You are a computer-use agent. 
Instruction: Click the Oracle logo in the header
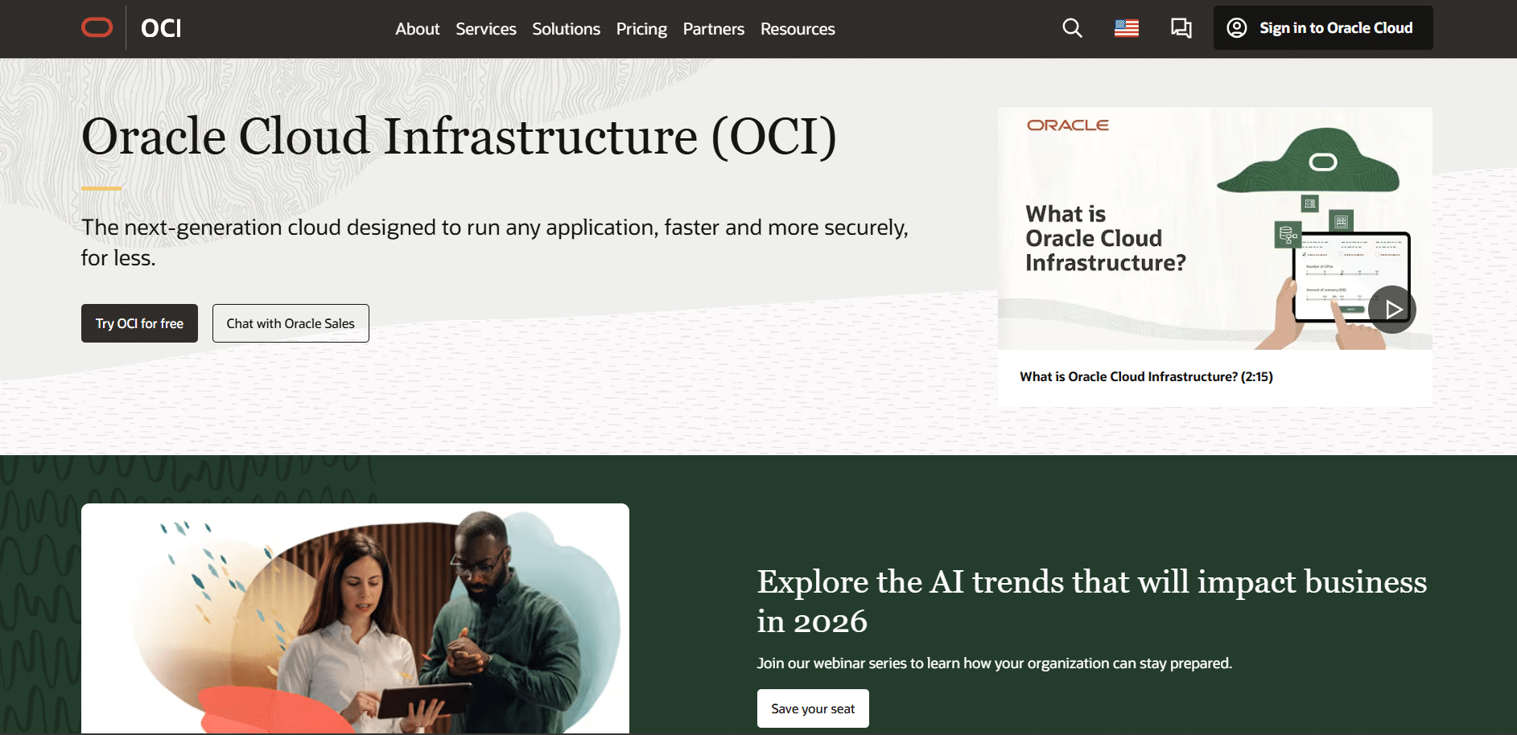coord(97,27)
